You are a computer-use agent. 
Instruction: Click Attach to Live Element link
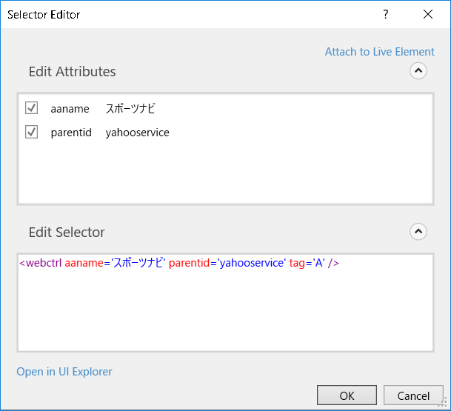click(x=380, y=52)
